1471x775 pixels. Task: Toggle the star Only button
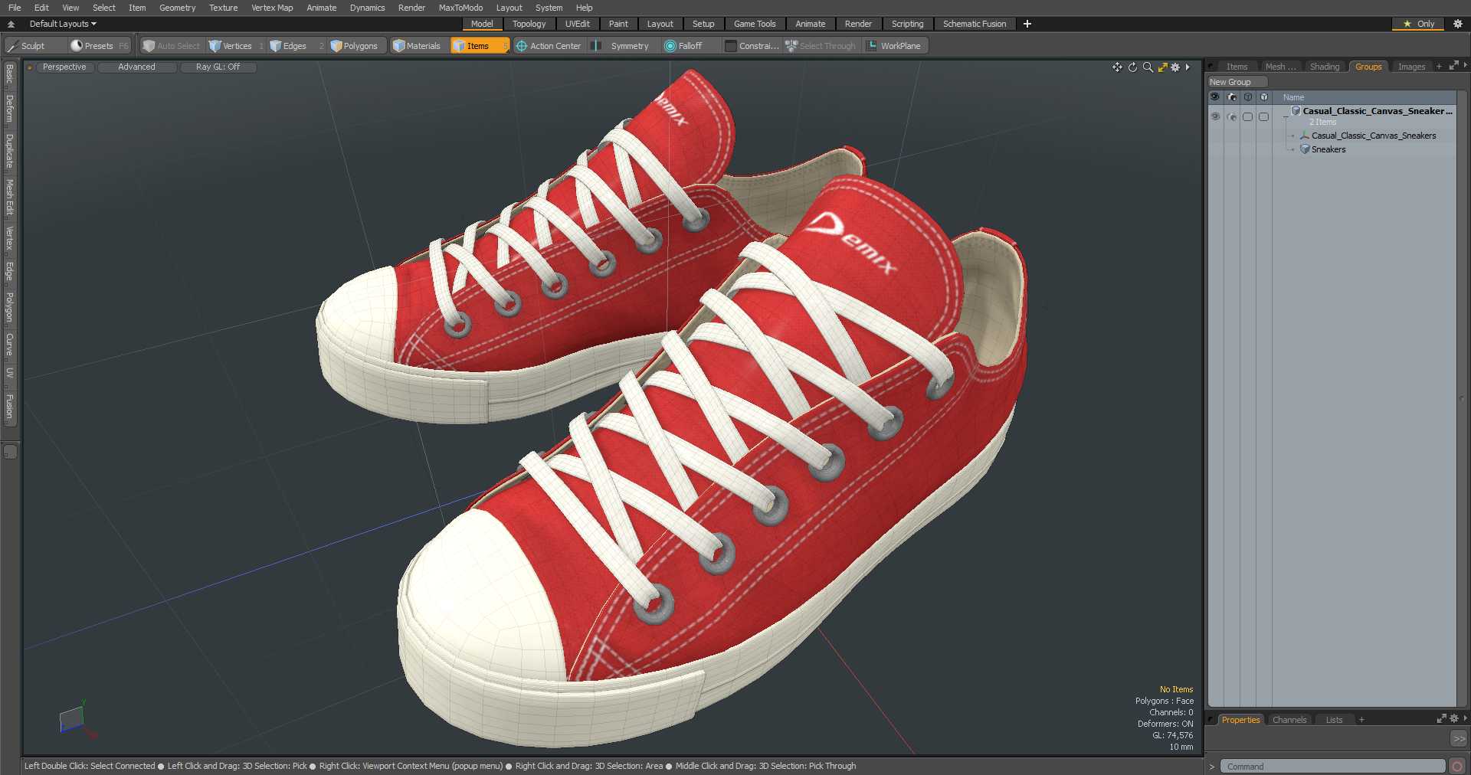[1418, 24]
